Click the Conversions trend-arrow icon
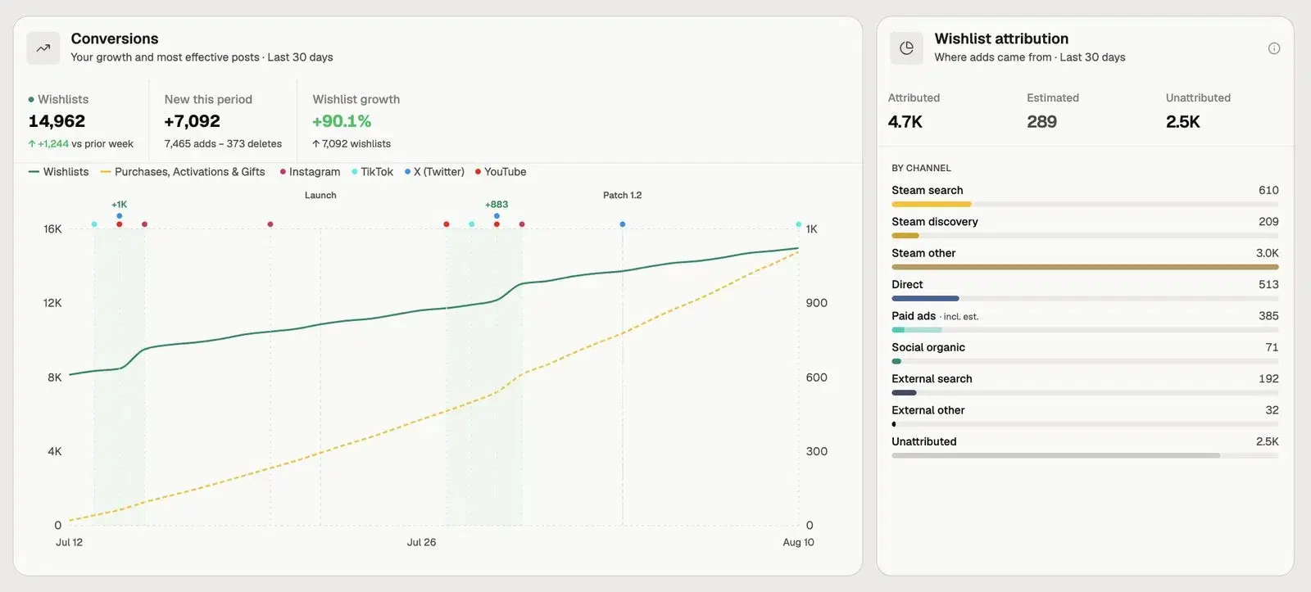This screenshot has width=1311, height=592. pyautogui.click(x=43, y=48)
